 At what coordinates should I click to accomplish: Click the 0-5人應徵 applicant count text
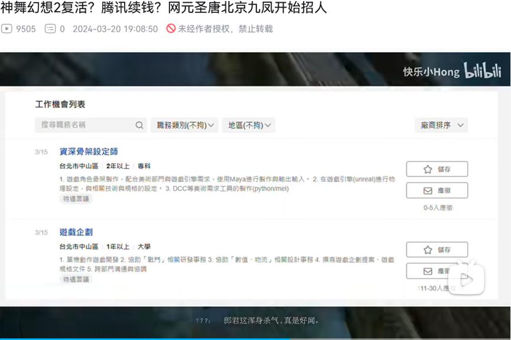(438, 208)
